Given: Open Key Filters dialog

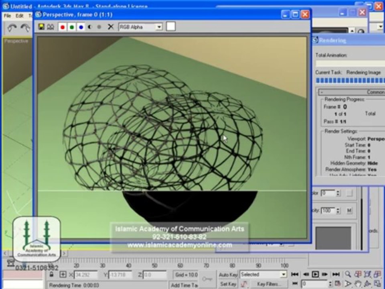Looking at the screenshot, I should point(268,284).
